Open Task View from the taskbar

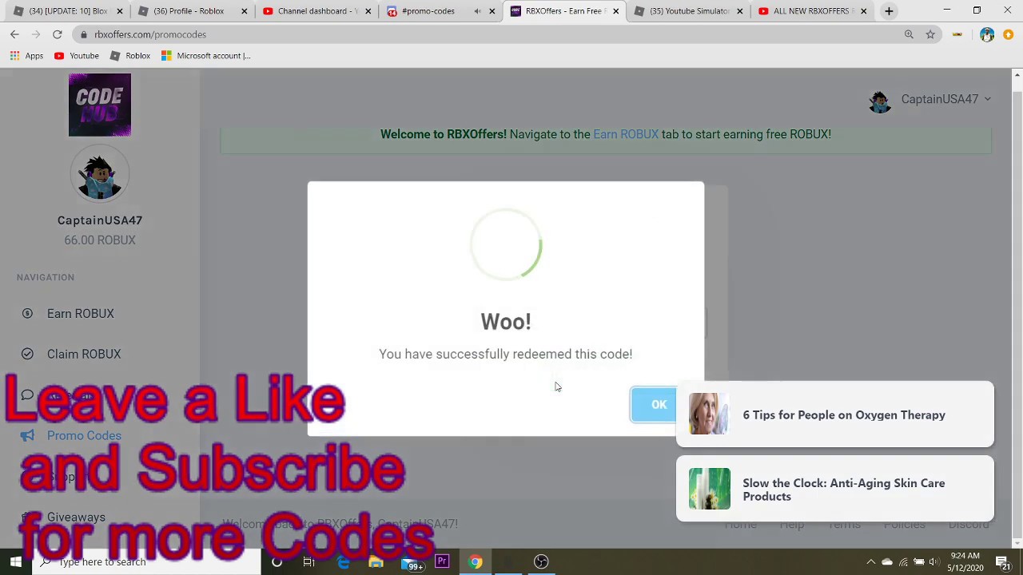pos(308,561)
